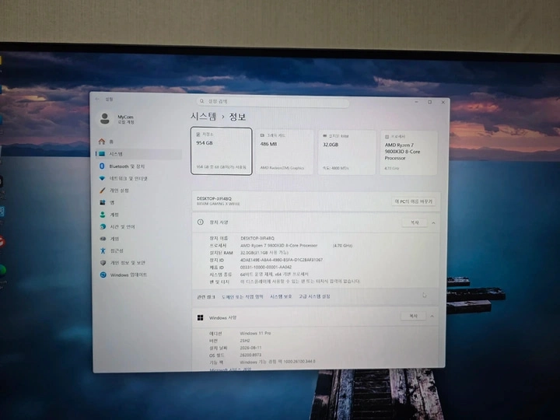This screenshot has height=420, width=560.
Task: Close the Settings window
Action: point(443,102)
